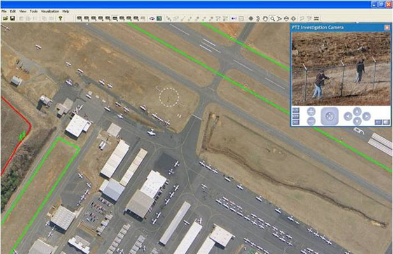Image resolution: width=393 pixels, height=254 pixels.
Task: Open the Help menu
Action: (65, 11)
